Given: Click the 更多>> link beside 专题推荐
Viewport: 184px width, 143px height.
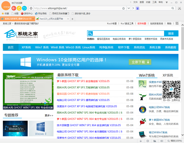Looking at the screenshot, I should (x=49, y=116).
